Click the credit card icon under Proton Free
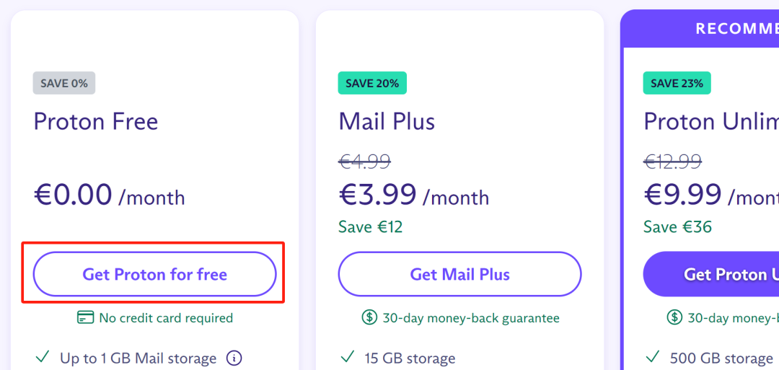 point(85,317)
